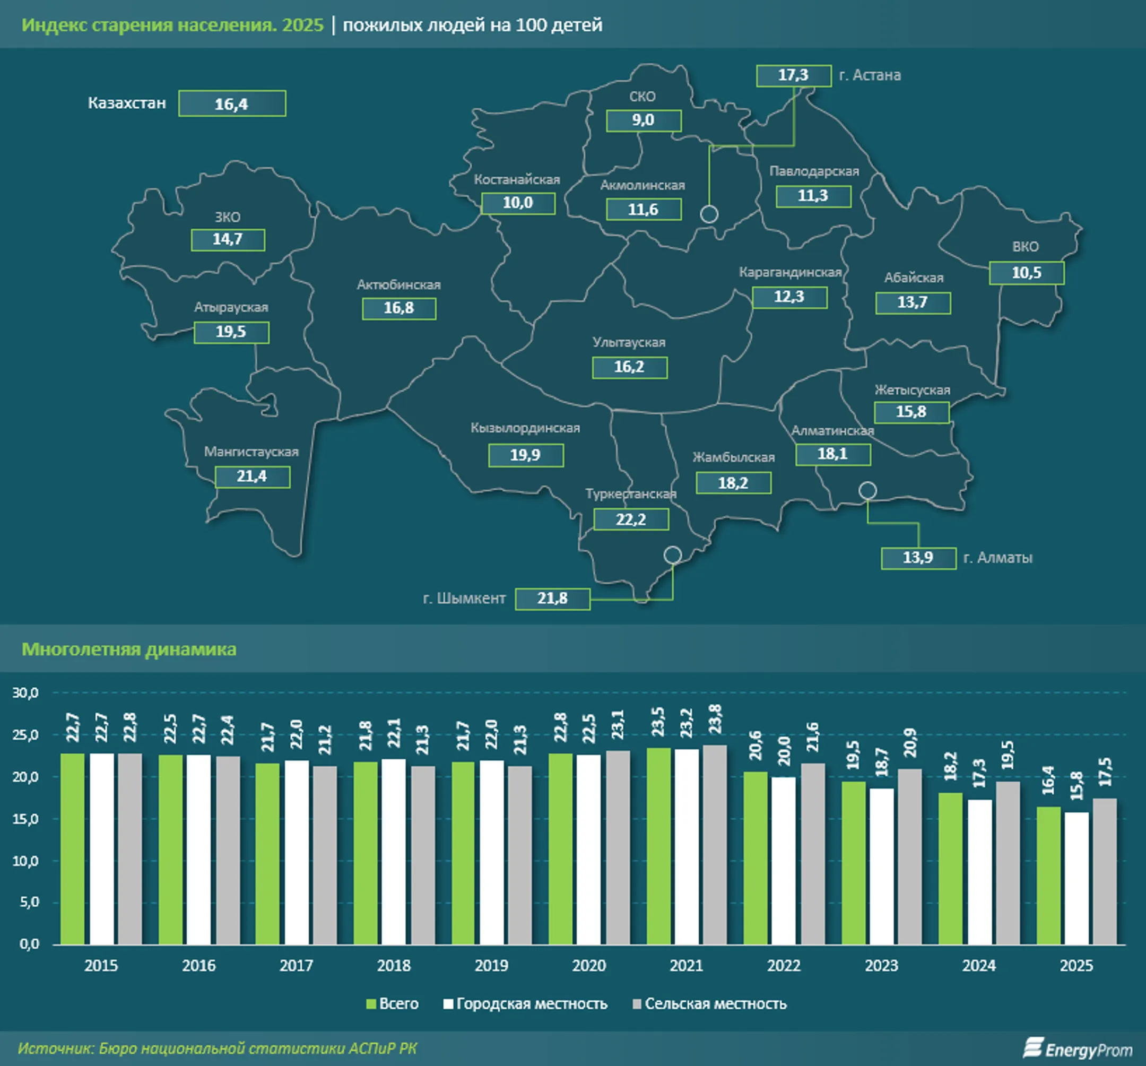The height and width of the screenshot is (1066, 1146).
Task: Click the Источник Бюро национальной статистики text
Action: pos(217,1048)
